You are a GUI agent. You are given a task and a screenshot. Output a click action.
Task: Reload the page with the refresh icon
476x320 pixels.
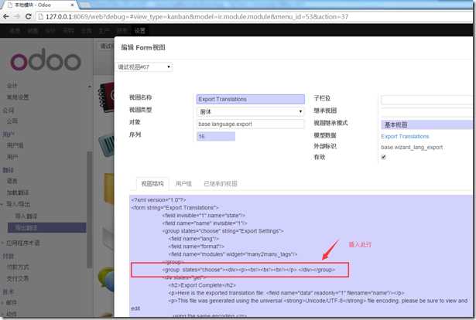(x=28, y=16)
